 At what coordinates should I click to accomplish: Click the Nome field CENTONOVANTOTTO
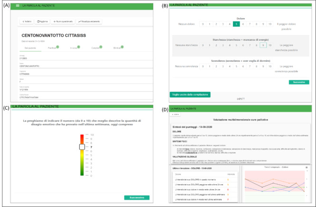click(86, 65)
